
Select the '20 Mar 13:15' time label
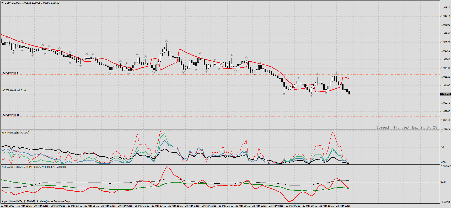pyautogui.click(x=159, y=206)
